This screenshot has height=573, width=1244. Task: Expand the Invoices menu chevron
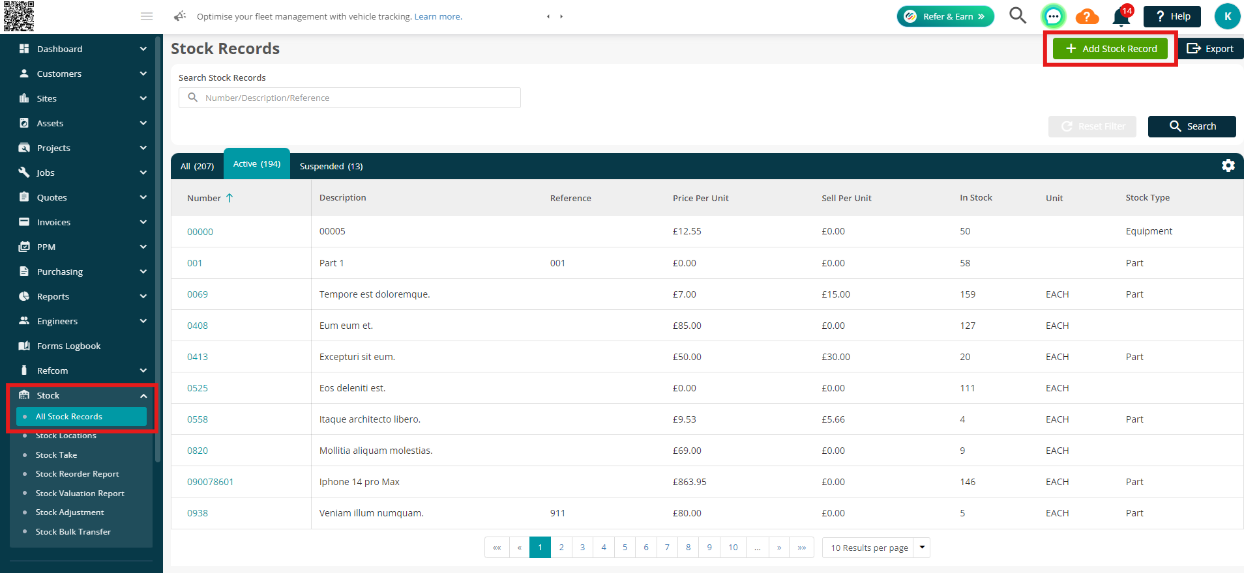143,222
